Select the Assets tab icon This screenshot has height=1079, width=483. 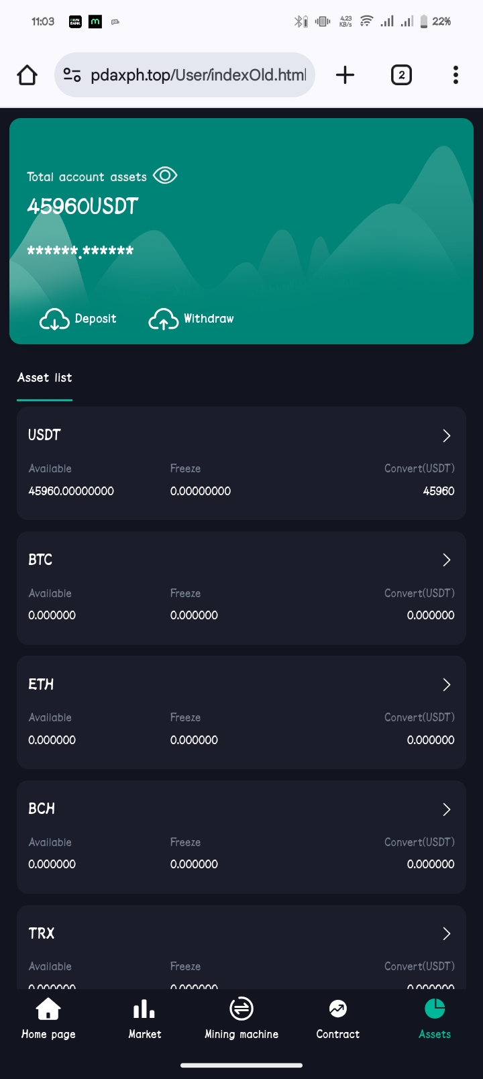tap(435, 1009)
